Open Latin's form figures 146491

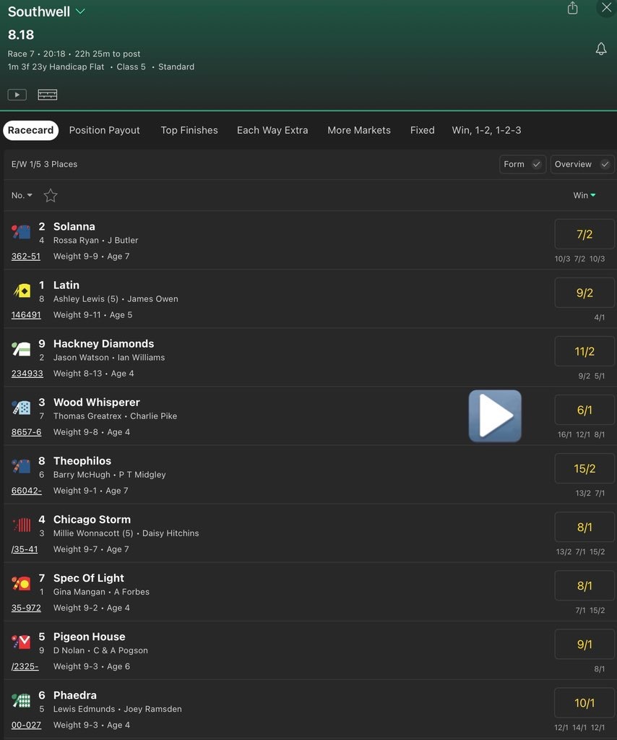(x=26, y=315)
